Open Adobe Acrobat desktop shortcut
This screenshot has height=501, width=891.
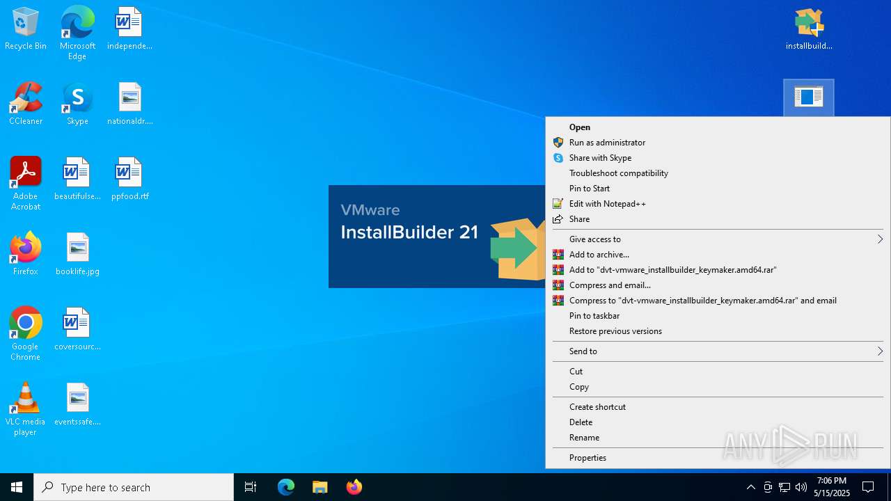coord(26,184)
